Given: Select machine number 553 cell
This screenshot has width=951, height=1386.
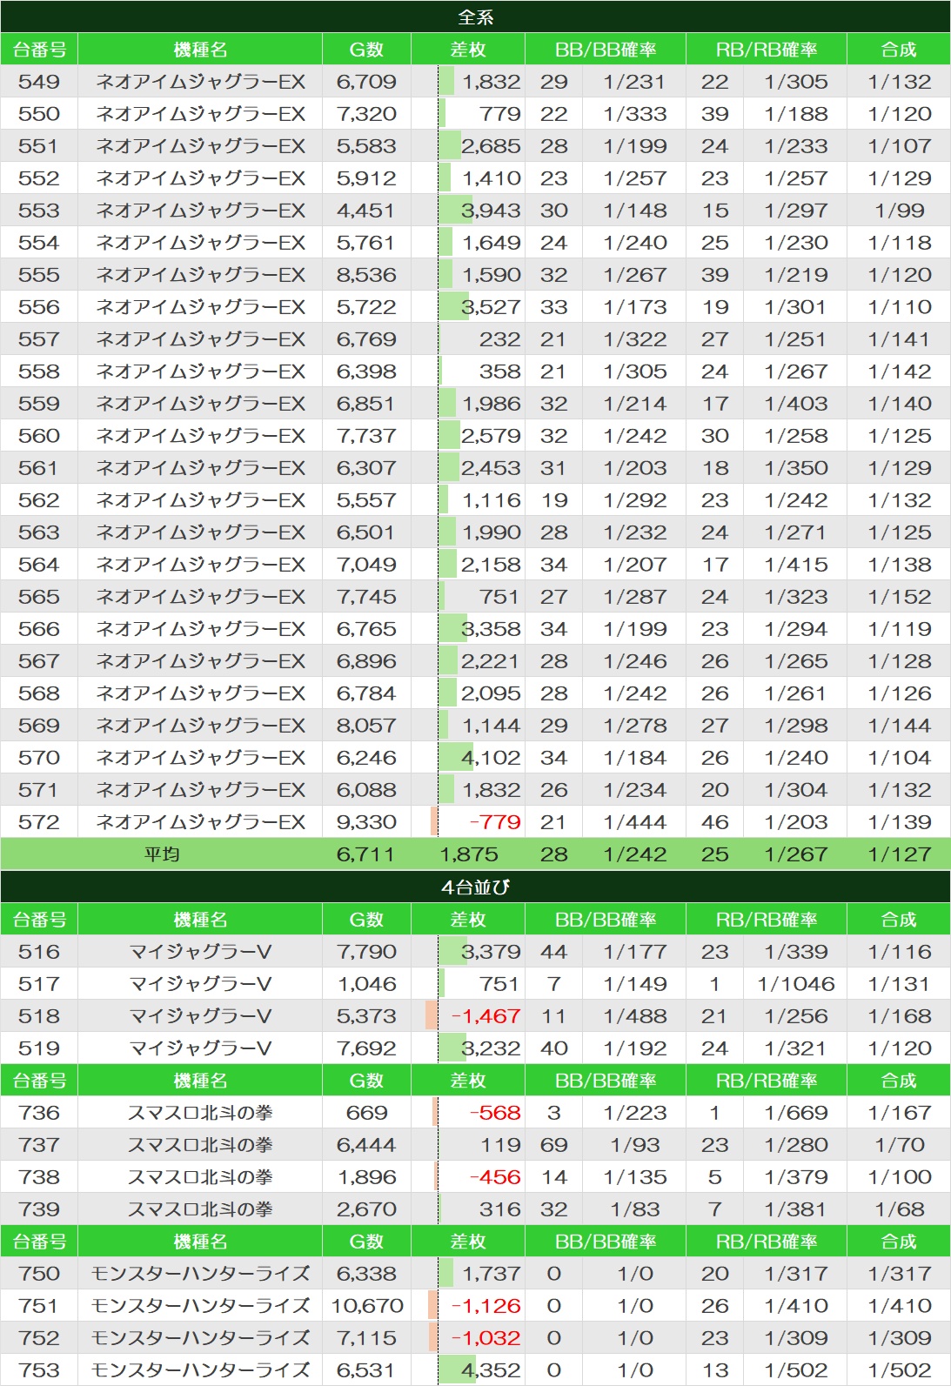Looking at the screenshot, I should click(x=39, y=211).
